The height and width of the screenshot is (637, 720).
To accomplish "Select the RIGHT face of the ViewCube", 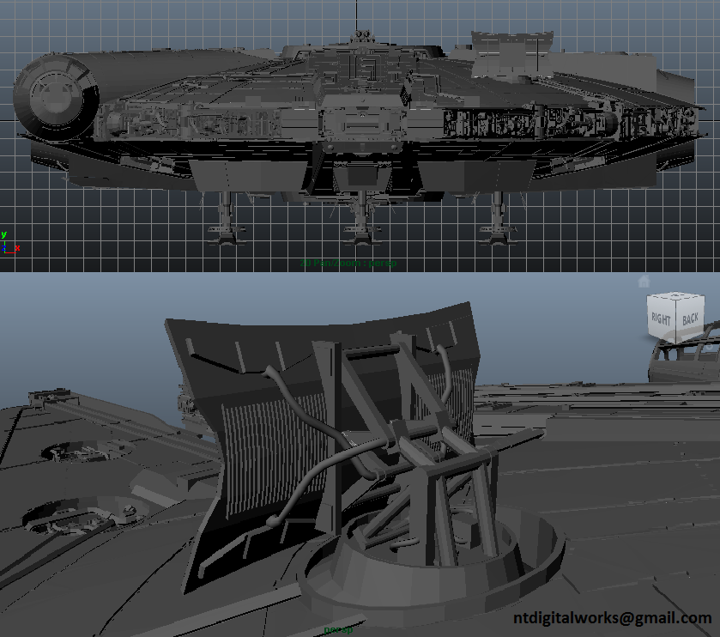I will [x=660, y=318].
